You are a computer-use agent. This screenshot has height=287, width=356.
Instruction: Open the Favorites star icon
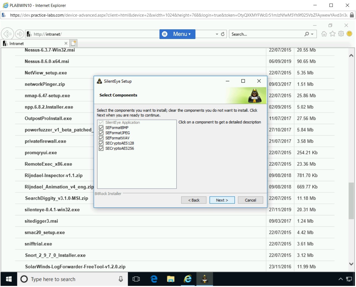tap(332, 34)
